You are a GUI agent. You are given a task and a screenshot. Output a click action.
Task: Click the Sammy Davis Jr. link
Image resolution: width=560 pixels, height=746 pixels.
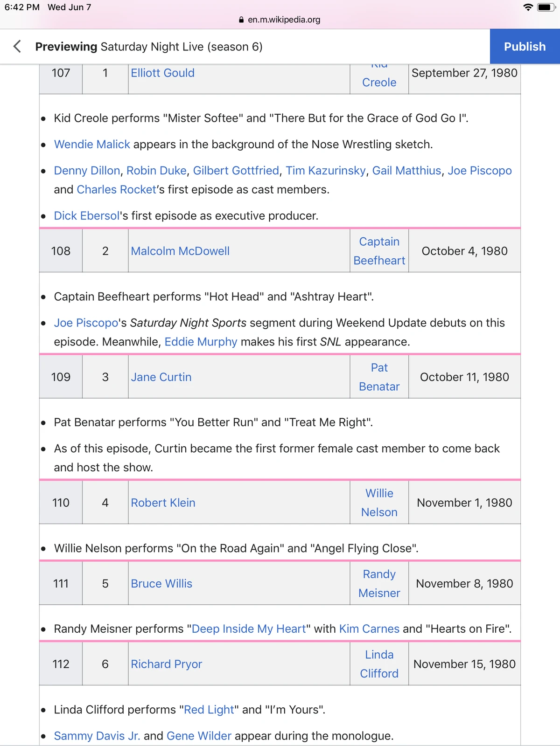[97, 735]
